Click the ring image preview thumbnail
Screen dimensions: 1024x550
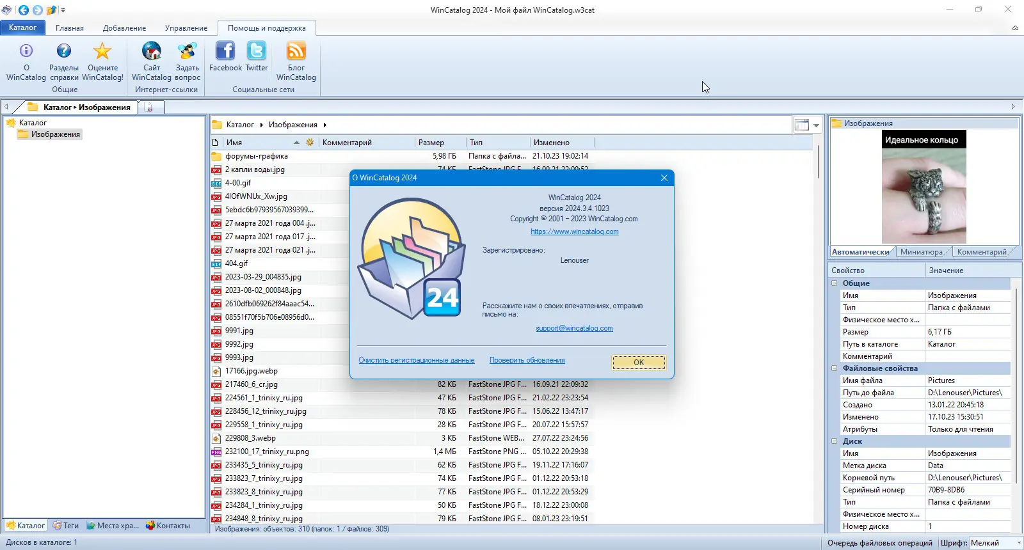point(924,187)
